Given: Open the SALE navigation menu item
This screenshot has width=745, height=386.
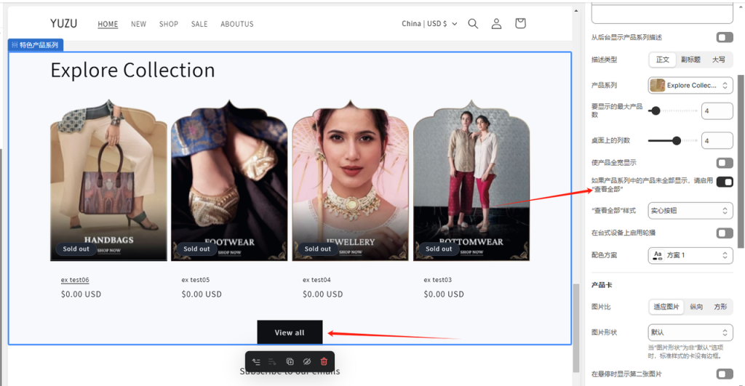Looking at the screenshot, I should [199, 24].
